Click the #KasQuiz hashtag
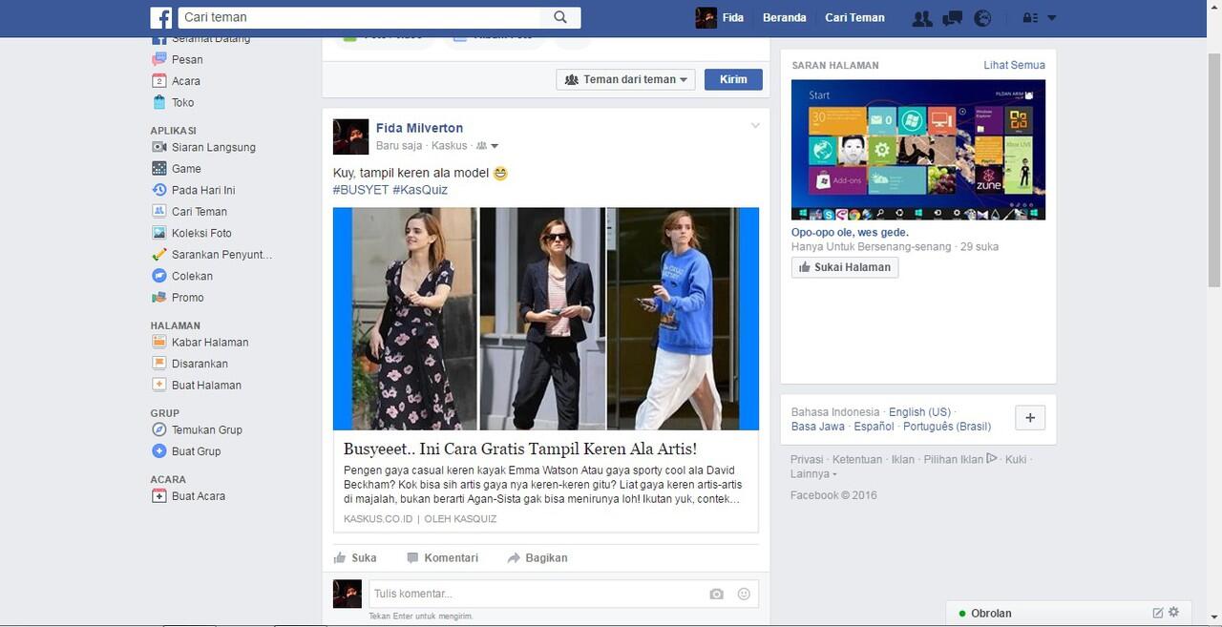This screenshot has width=1222, height=627. click(420, 190)
